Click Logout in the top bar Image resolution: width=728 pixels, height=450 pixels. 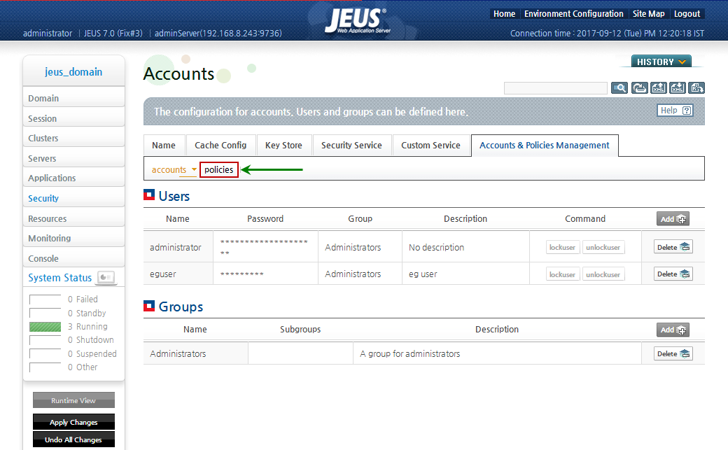pyautogui.click(x=687, y=14)
